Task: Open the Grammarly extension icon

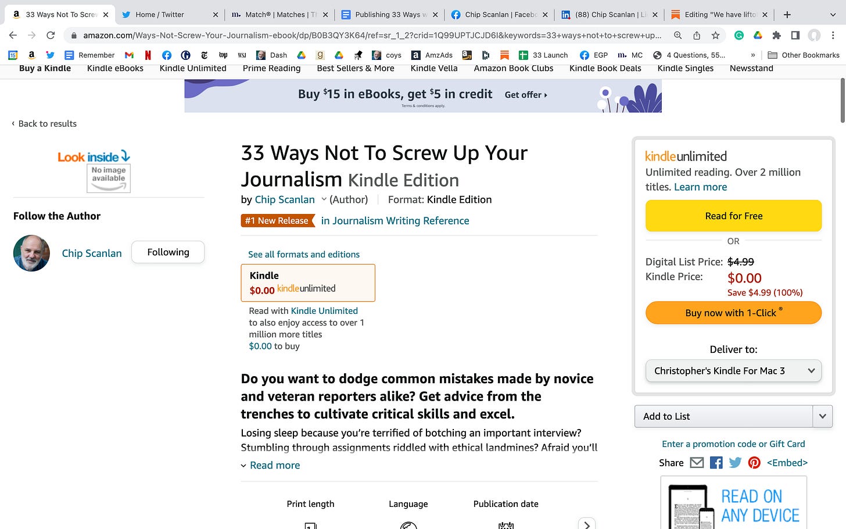Action: click(x=739, y=35)
